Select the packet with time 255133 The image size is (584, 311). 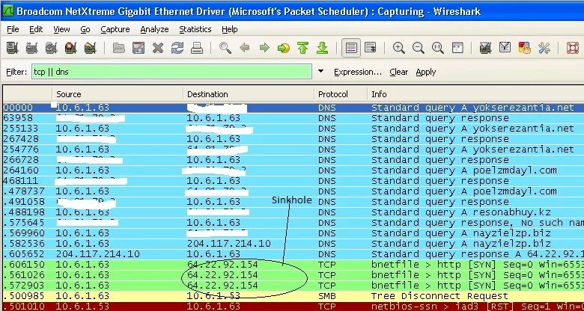pyautogui.click(x=293, y=129)
